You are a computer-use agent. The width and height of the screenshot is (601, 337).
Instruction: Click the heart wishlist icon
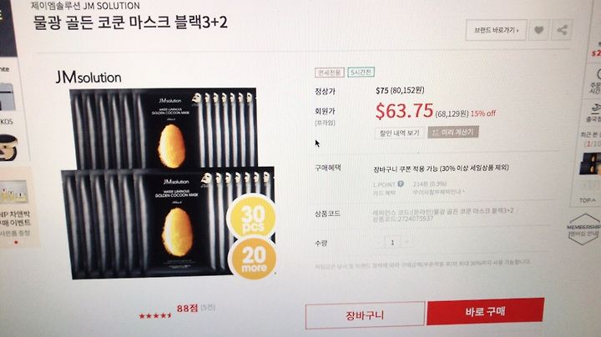click(539, 30)
